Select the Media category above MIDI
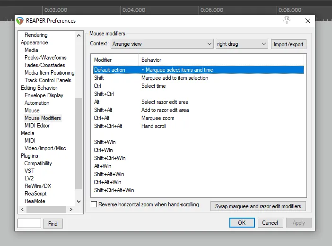332x246 pixels. (x=27, y=133)
